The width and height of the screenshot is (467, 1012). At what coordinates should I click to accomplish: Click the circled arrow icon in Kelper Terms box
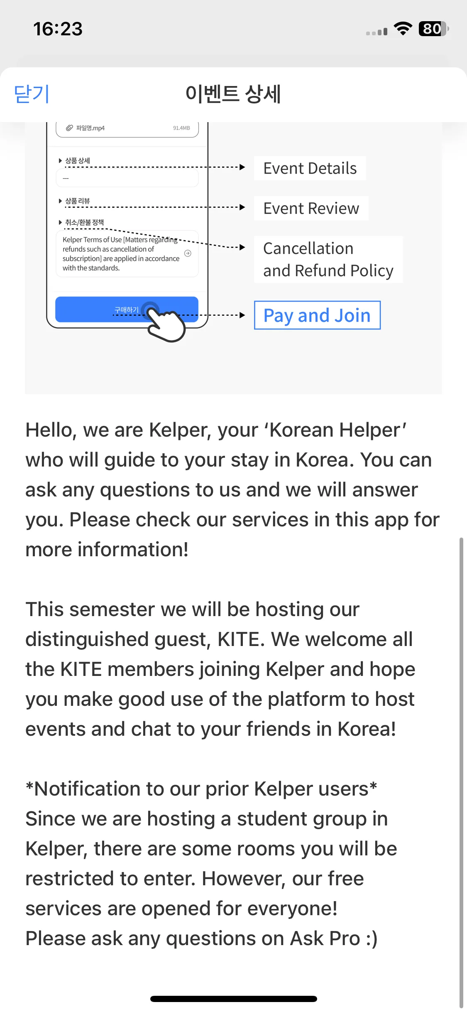coord(188,253)
